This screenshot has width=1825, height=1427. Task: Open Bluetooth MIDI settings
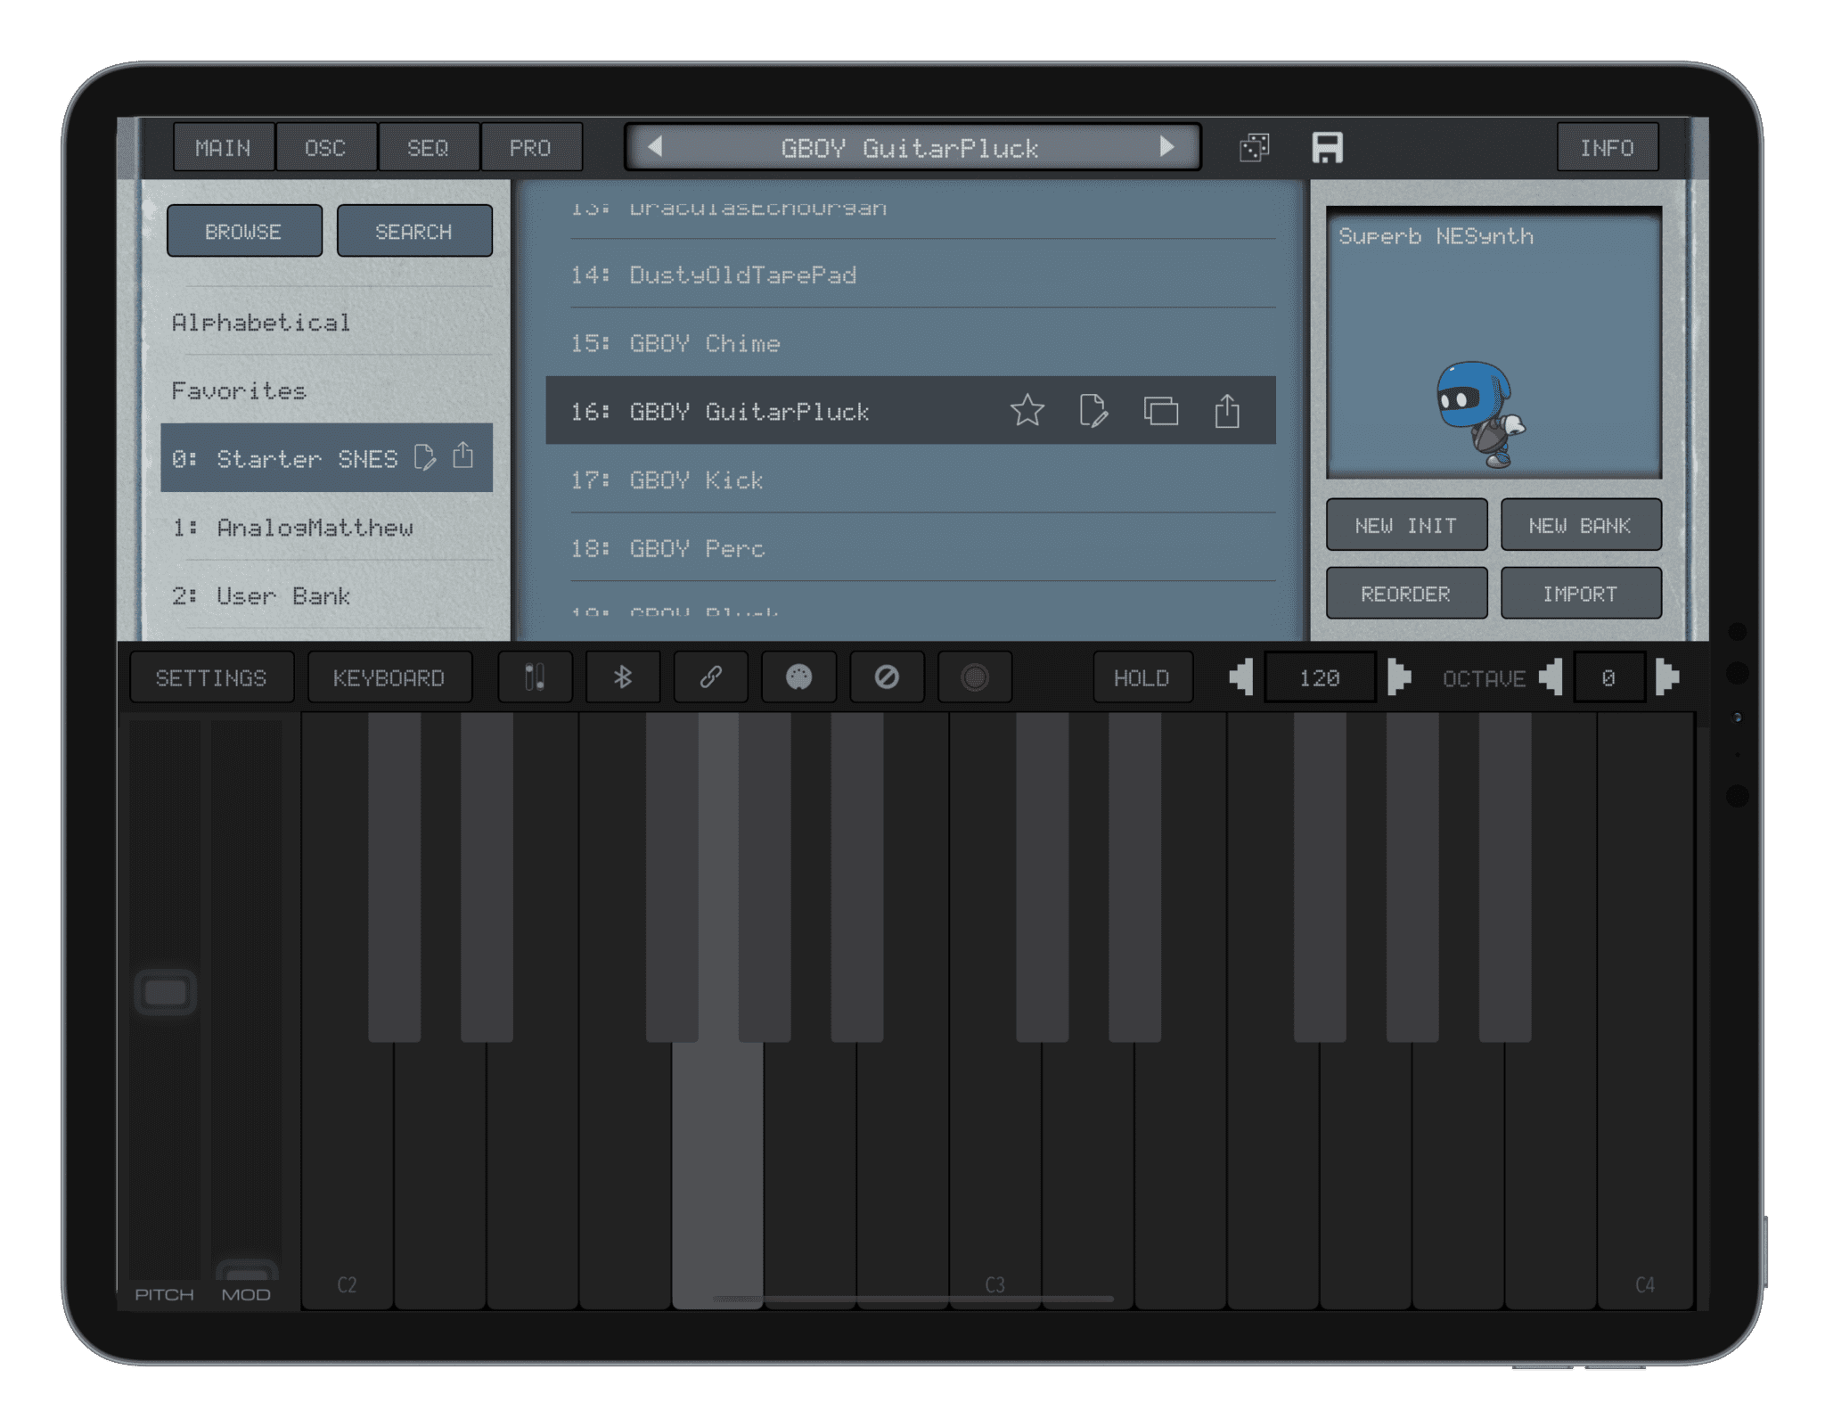click(622, 677)
